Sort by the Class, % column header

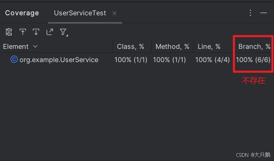point(131,47)
